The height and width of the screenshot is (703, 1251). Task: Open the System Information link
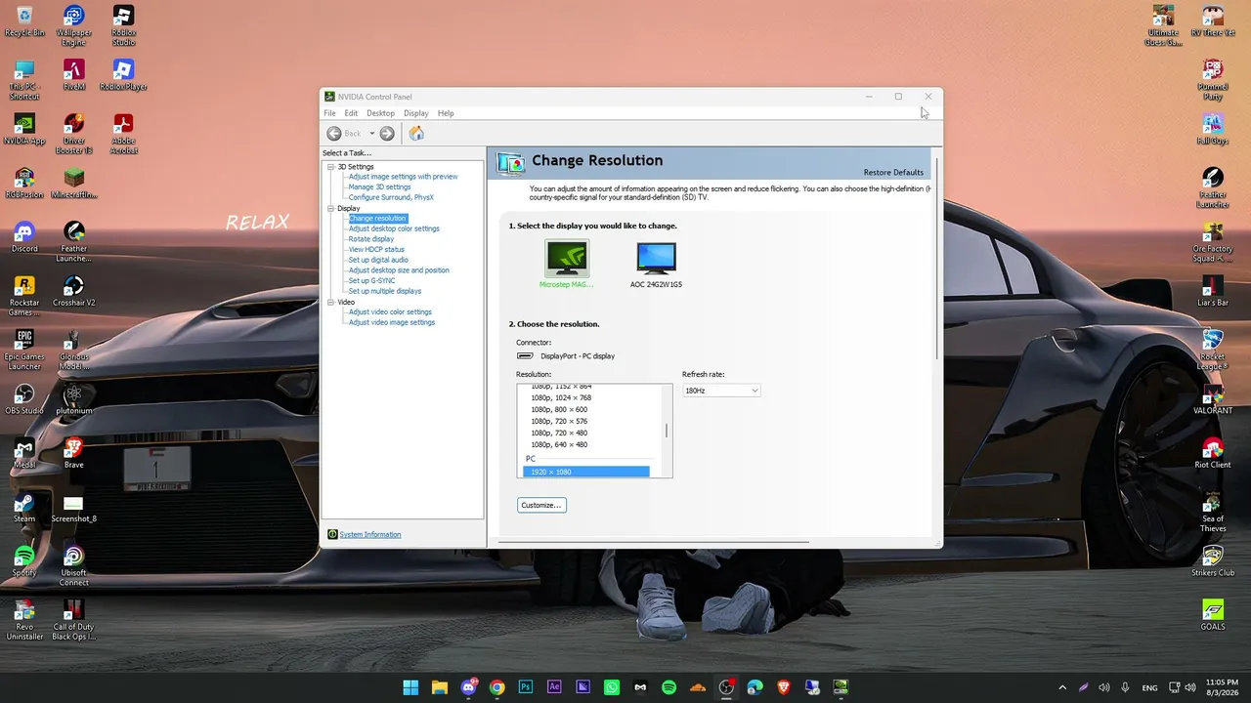coord(369,535)
